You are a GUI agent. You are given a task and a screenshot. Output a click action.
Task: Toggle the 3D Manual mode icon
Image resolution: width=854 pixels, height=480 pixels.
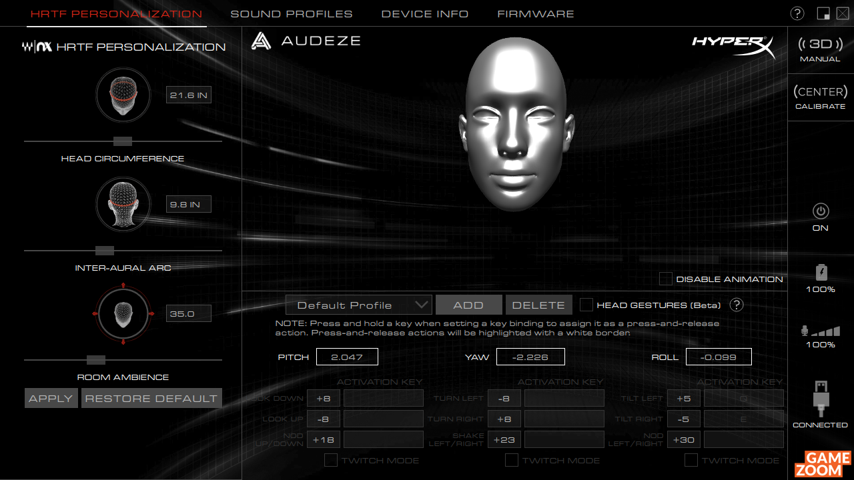821,44
